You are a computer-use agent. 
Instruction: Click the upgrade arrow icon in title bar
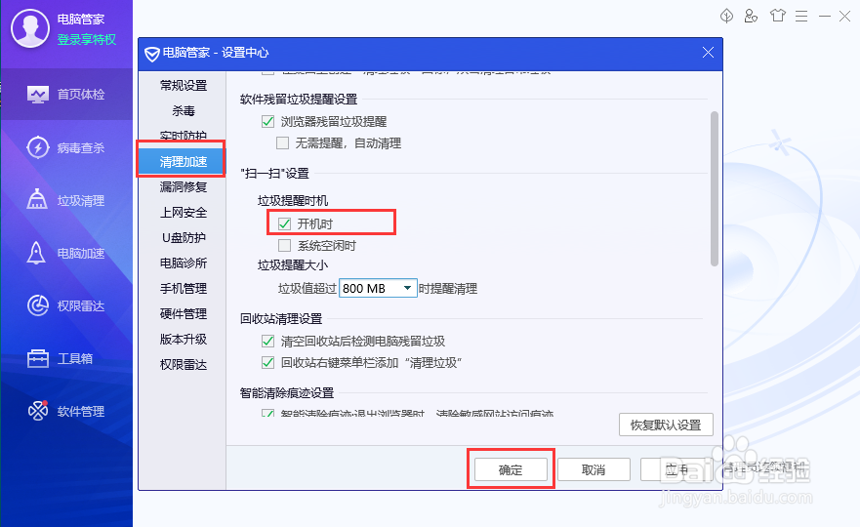726,16
